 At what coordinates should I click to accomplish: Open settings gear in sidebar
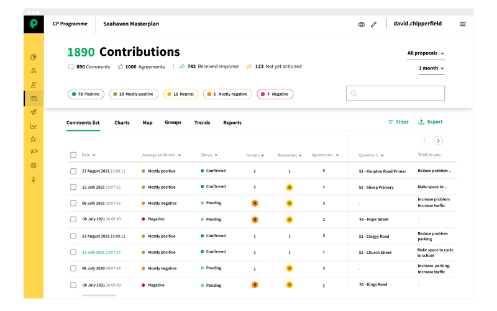34,166
